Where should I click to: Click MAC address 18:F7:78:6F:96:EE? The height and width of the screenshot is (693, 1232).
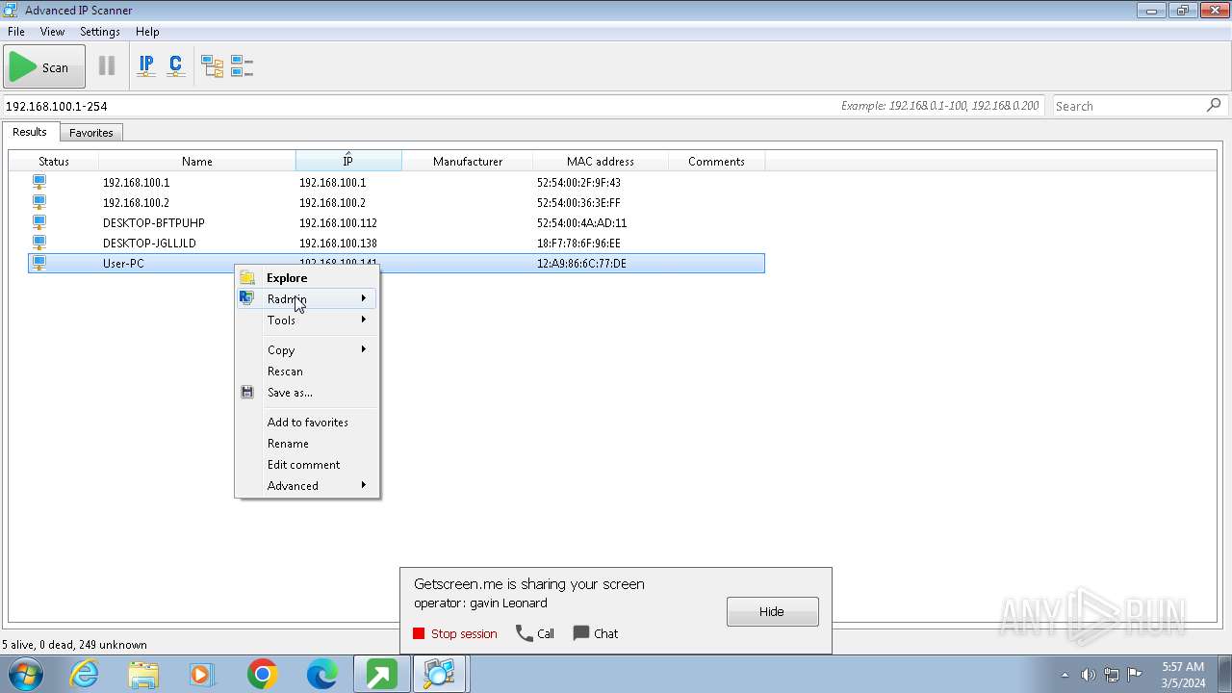[x=578, y=244]
